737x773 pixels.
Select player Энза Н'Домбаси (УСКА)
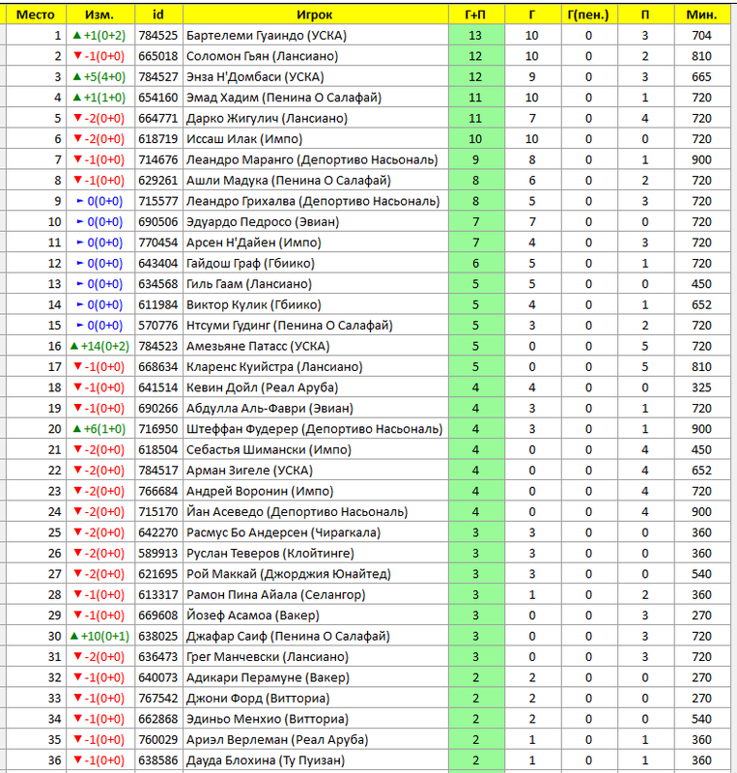coord(255,77)
